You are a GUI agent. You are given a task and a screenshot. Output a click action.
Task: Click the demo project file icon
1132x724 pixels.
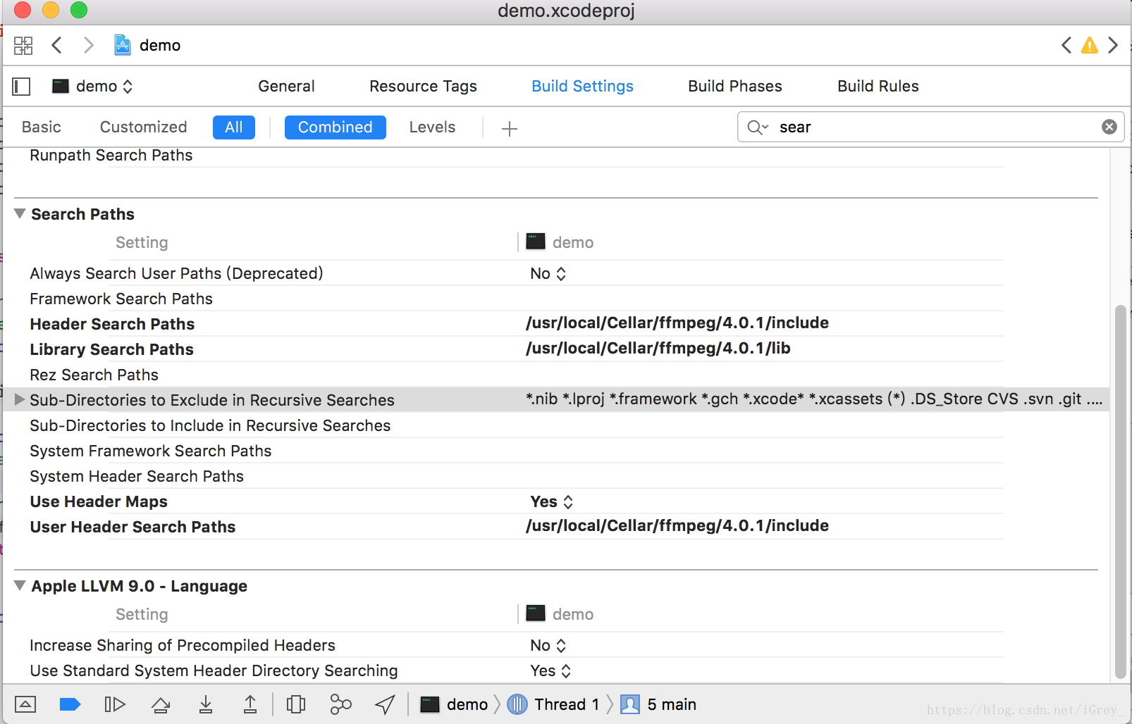123,45
